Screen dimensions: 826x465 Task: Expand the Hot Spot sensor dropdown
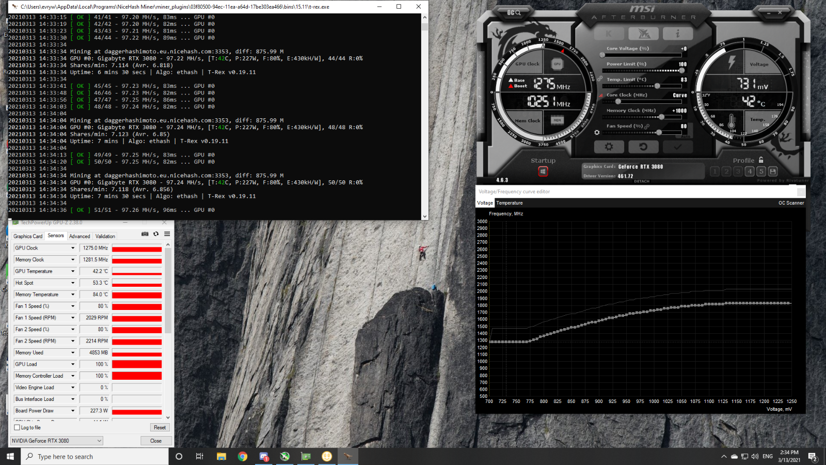[73, 283]
